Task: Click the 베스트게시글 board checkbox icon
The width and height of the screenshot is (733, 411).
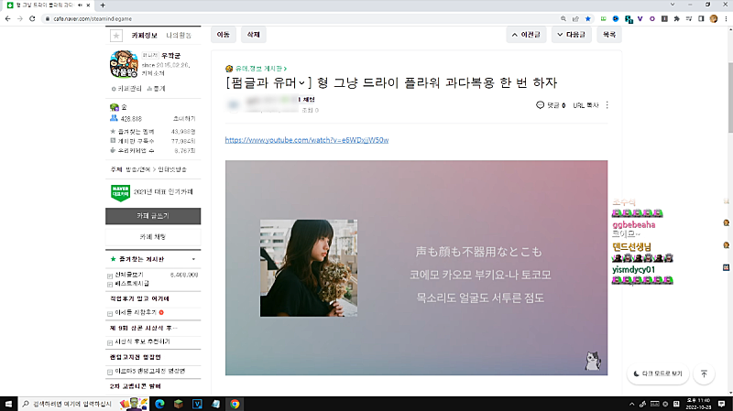Action: [x=111, y=285]
